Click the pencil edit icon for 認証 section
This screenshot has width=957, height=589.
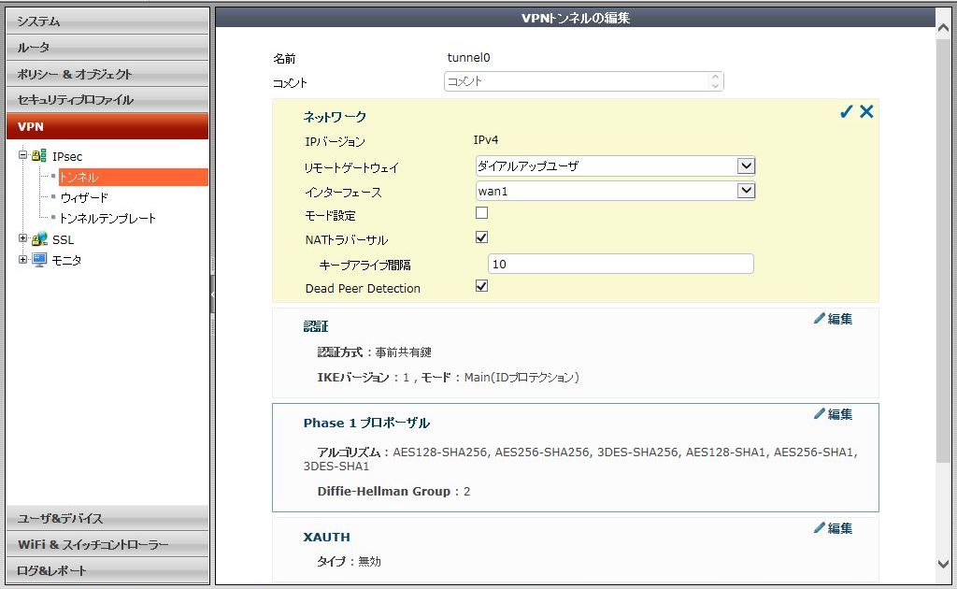820,319
